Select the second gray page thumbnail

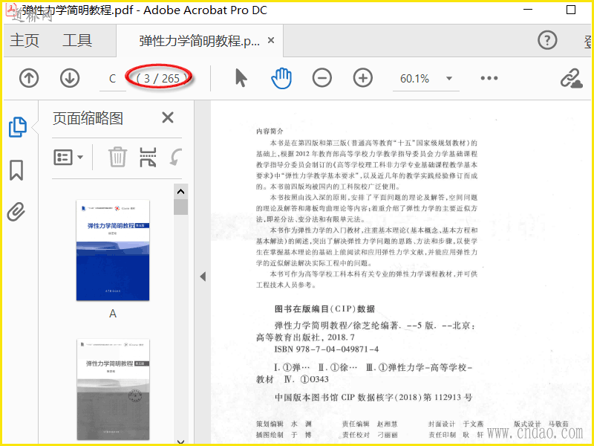113,390
